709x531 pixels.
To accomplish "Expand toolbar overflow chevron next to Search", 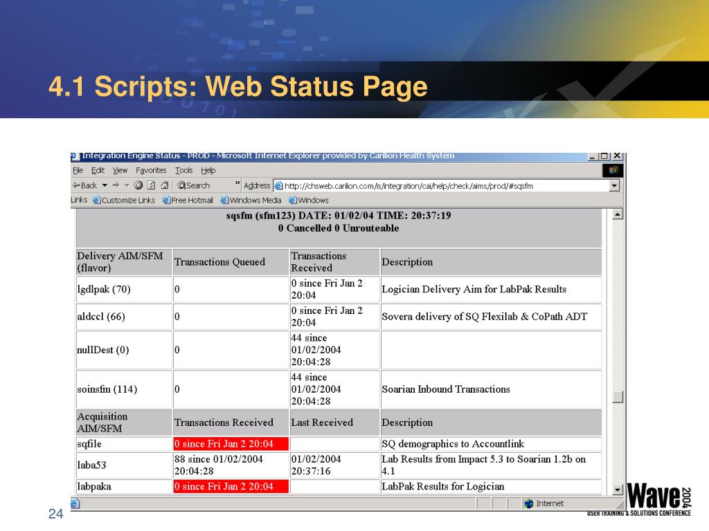I will tap(237, 183).
